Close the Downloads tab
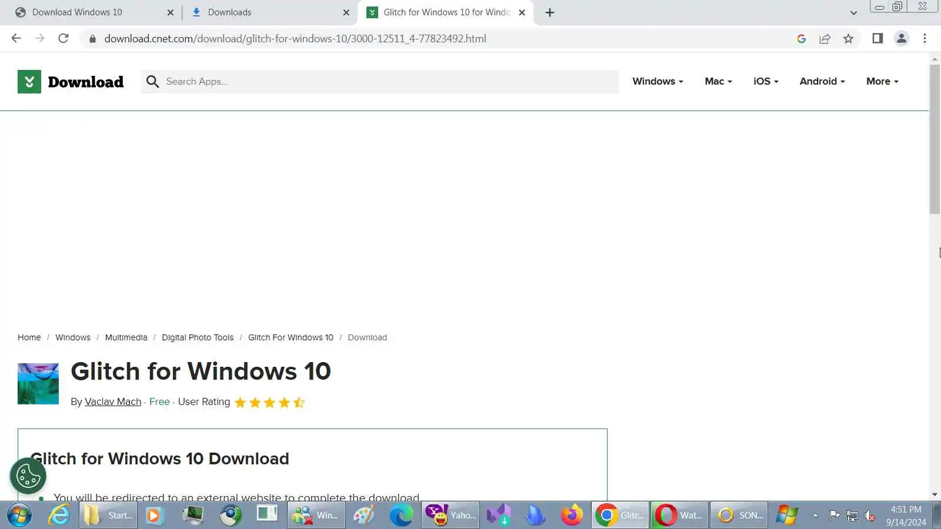The image size is (941, 529). coord(346,12)
